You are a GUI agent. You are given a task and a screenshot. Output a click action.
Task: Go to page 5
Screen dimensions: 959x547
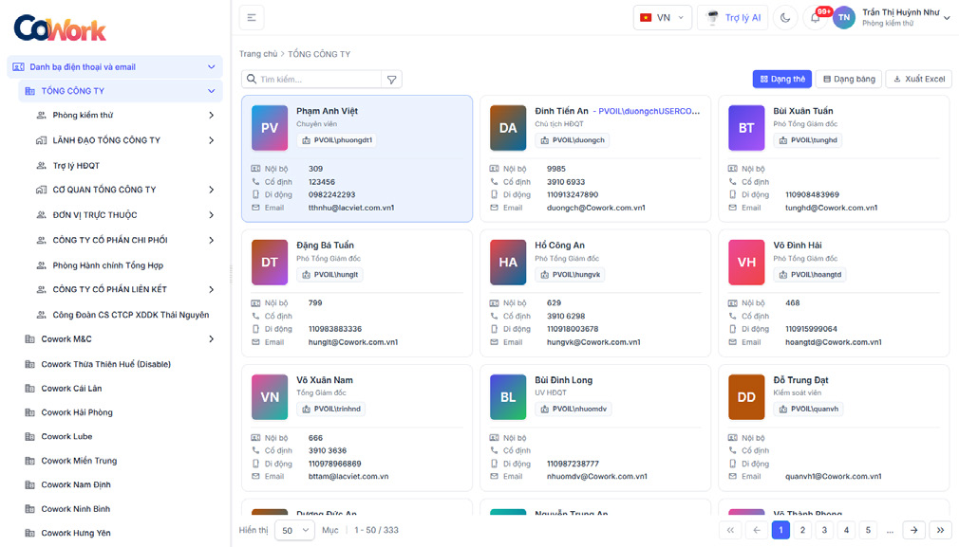pyautogui.click(x=868, y=530)
